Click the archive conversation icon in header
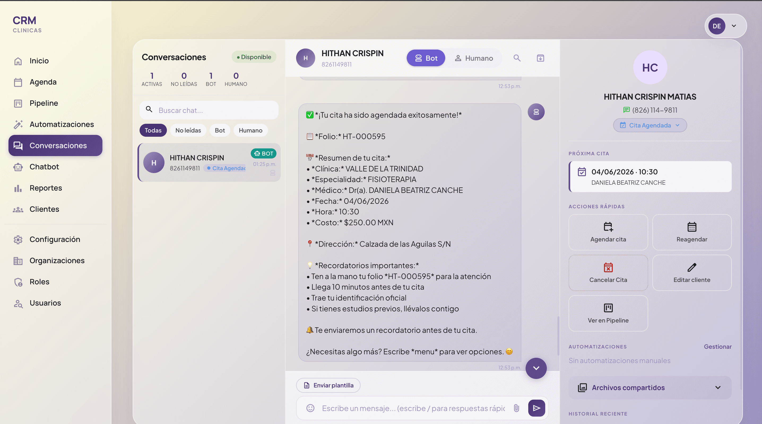The width and height of the screenshot is (762, 424). (540, 58)
